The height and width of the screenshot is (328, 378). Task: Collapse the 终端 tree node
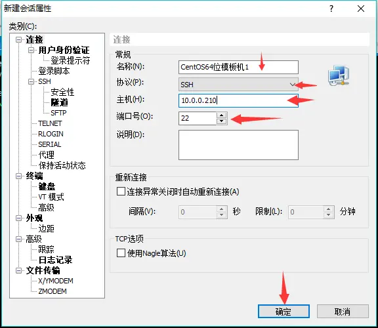pyautogui.click(x=19, y=176)
